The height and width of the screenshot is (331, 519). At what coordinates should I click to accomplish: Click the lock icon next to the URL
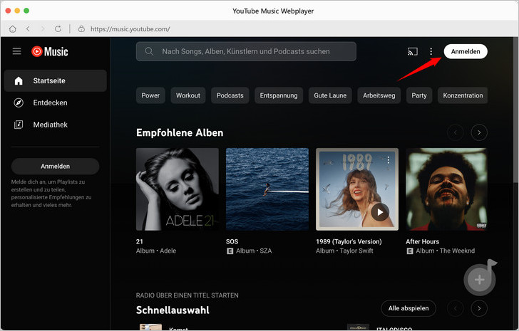(81, 29)
